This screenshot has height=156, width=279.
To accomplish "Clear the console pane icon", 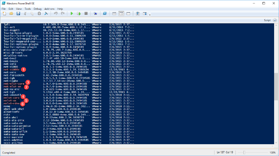I will tap(46, 14).
